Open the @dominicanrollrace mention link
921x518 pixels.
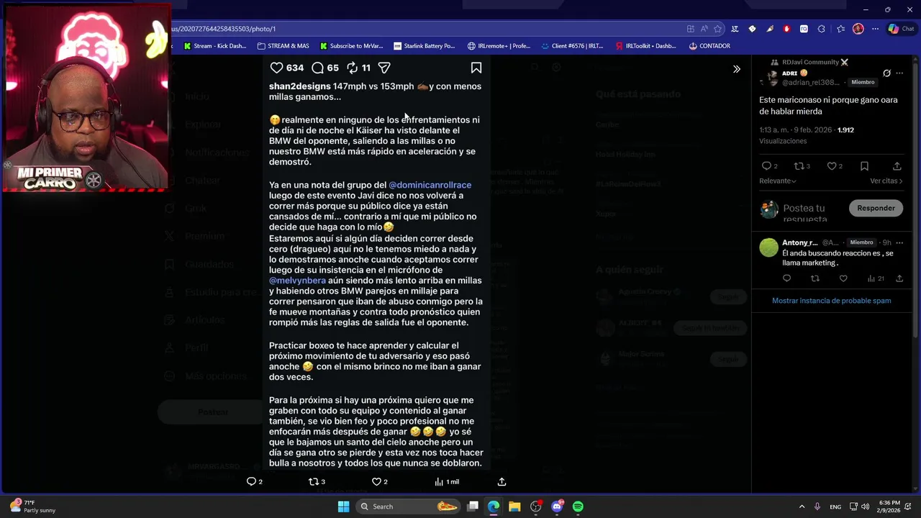pos(430,185)
